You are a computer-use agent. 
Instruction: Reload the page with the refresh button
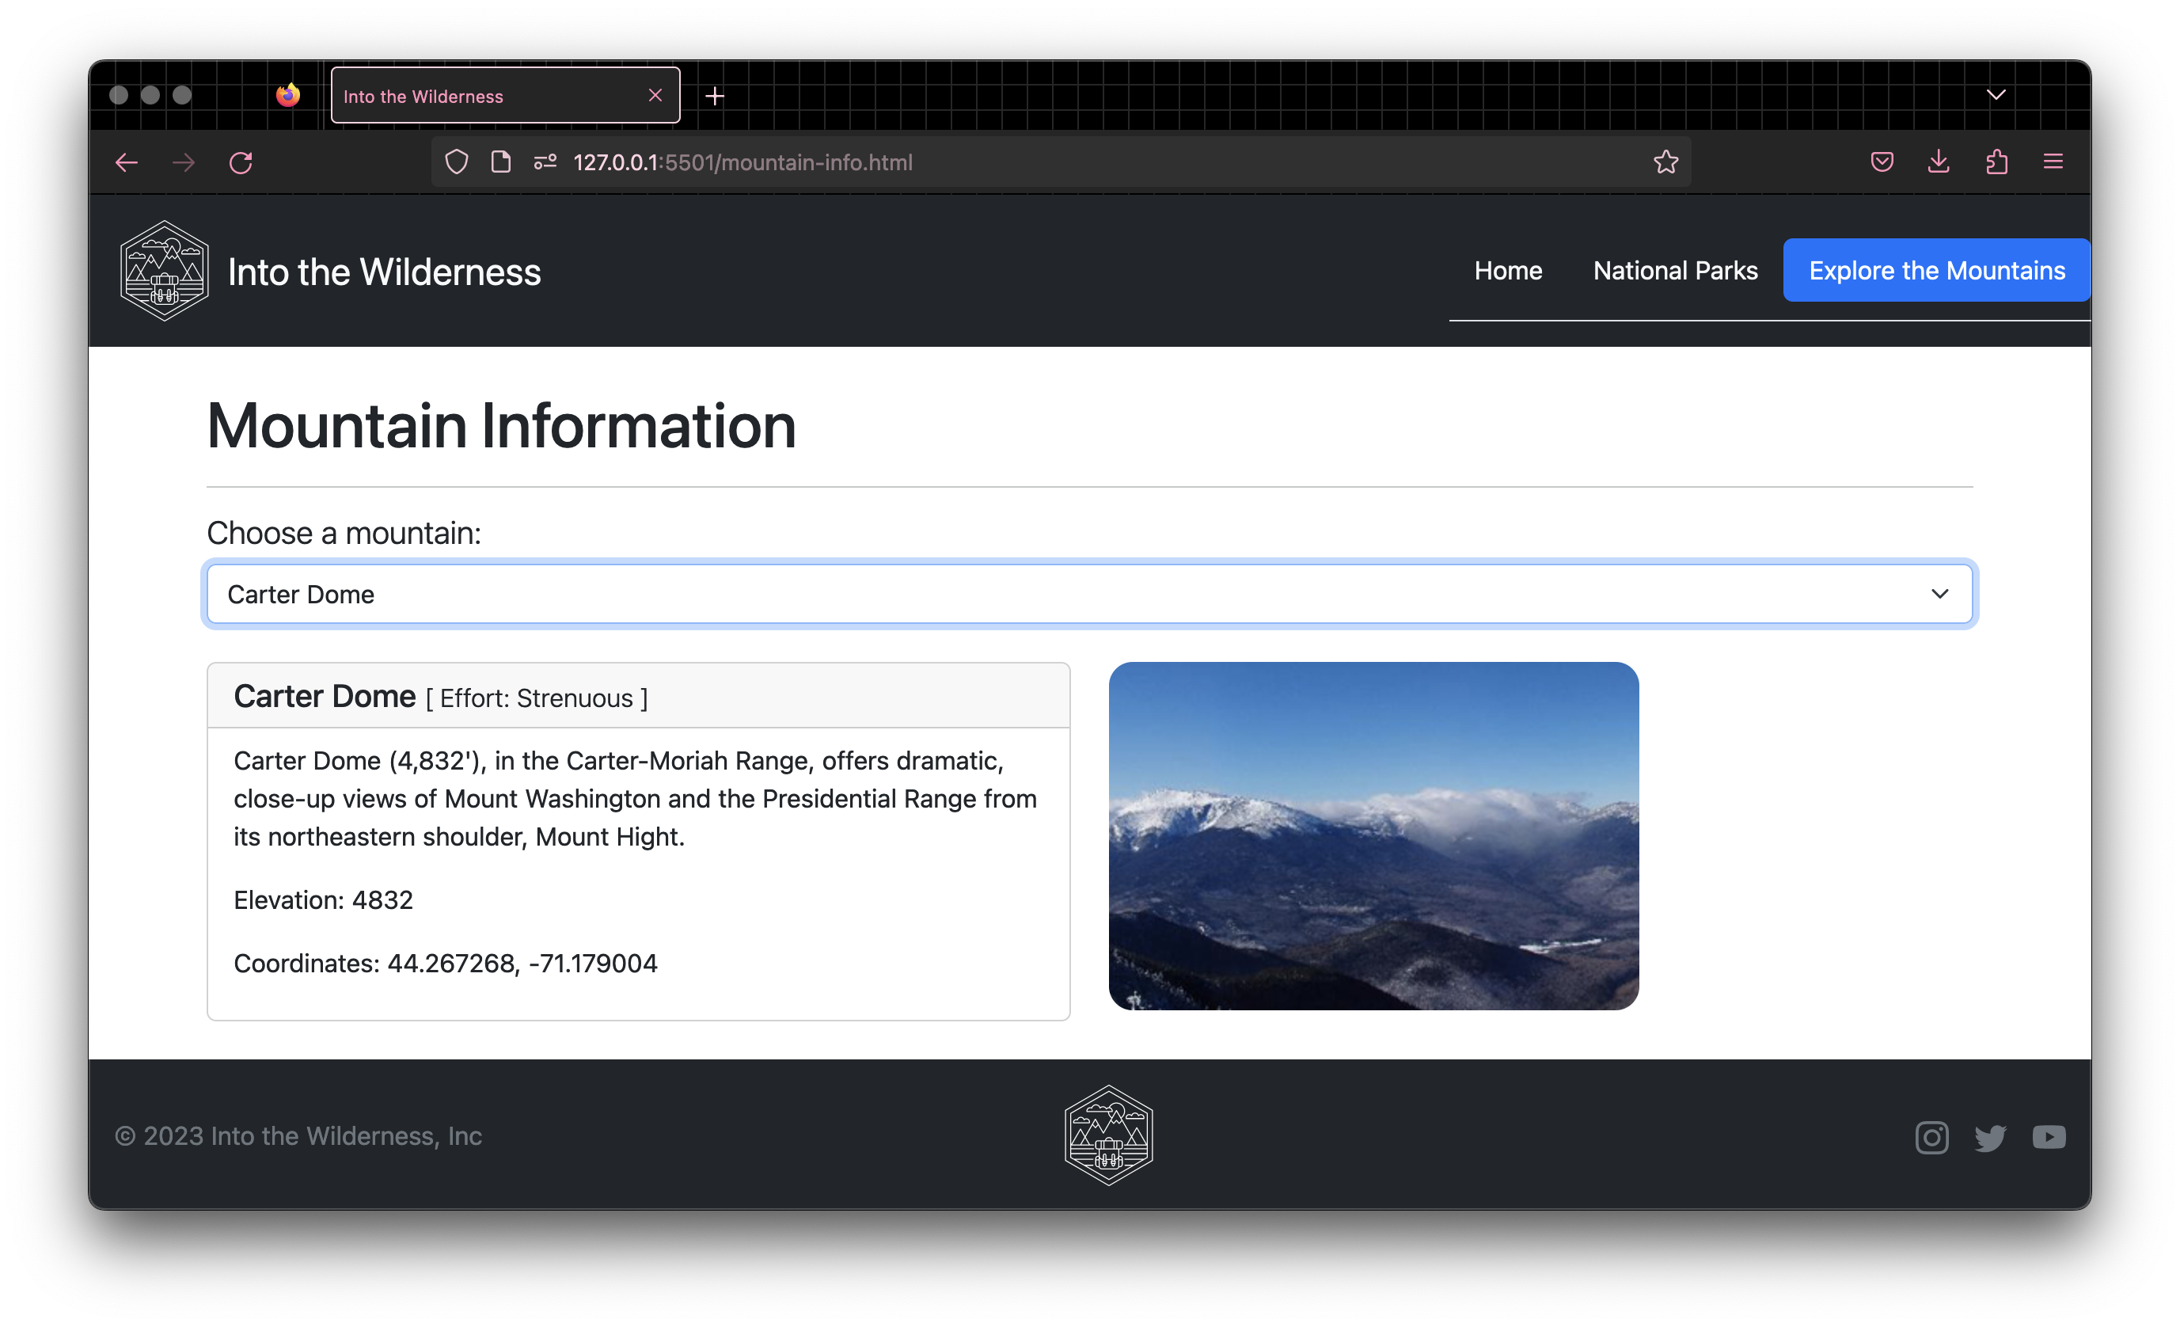tap(241, 162)
